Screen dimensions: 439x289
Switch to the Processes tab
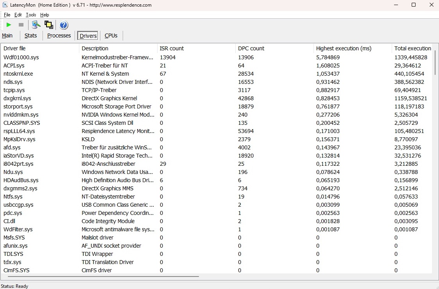tap(59, 35)
